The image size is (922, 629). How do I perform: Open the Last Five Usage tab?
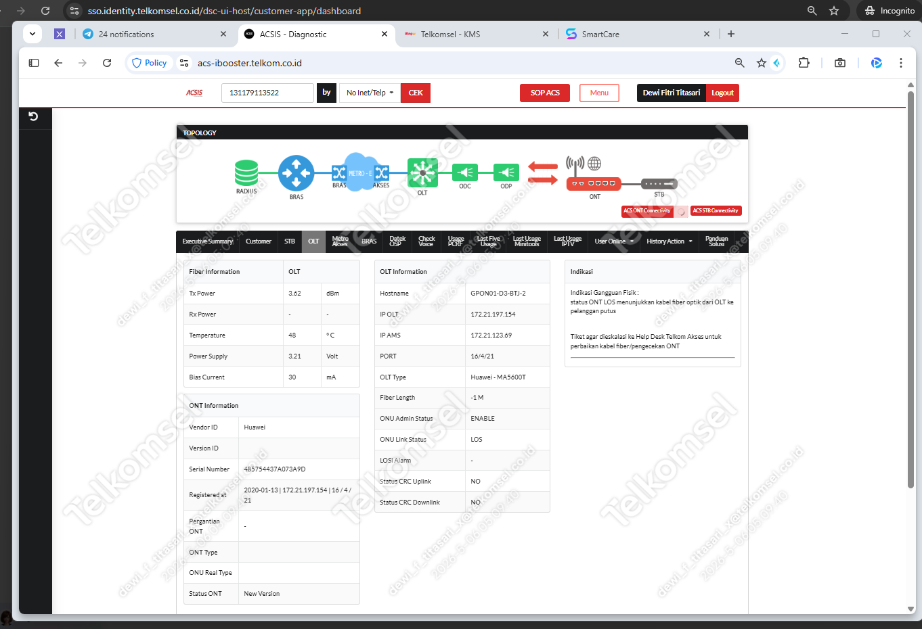click(489, 241)
